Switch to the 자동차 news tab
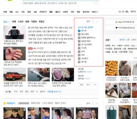 point(34,22)
